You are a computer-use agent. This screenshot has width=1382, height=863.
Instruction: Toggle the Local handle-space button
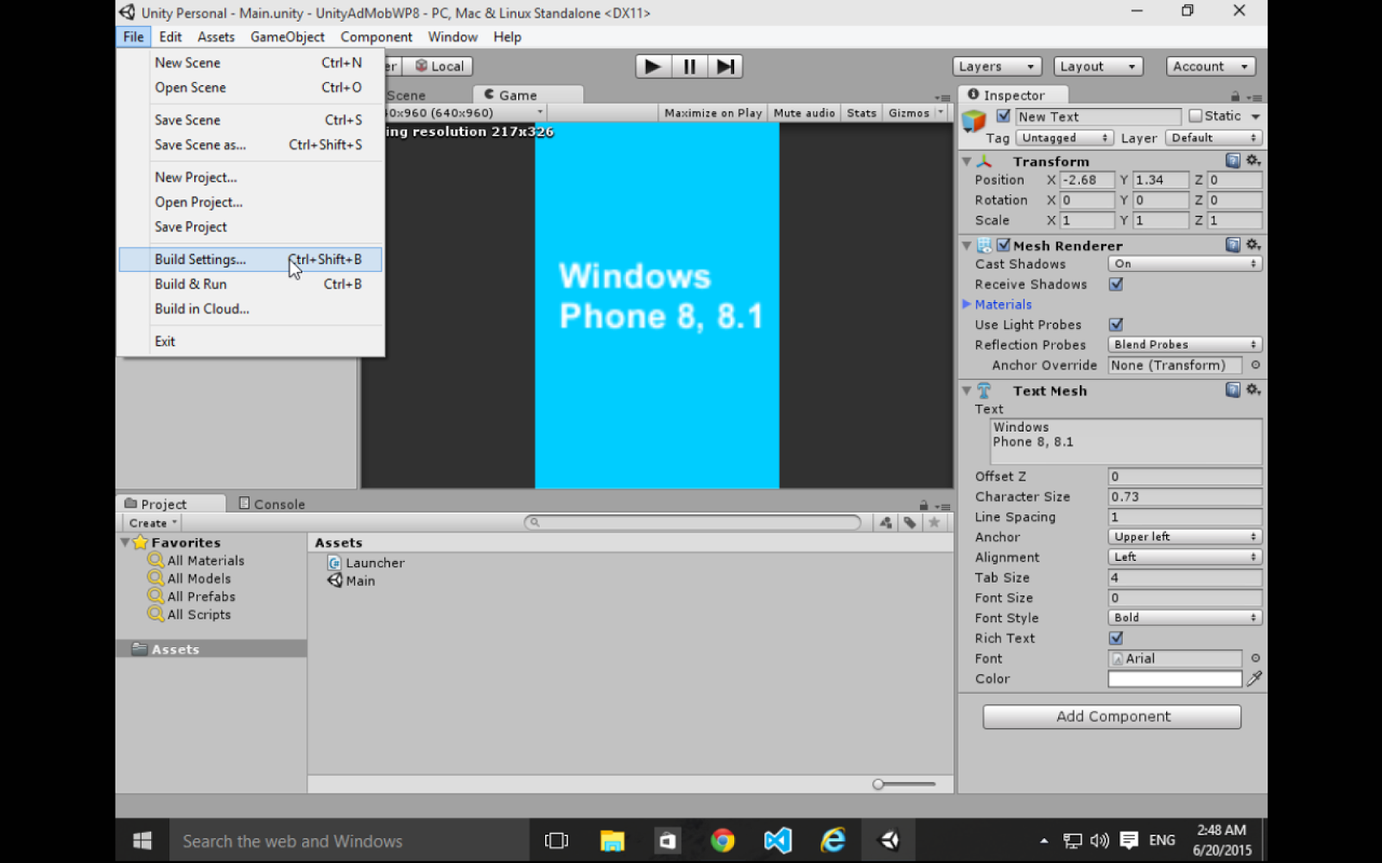439,66
